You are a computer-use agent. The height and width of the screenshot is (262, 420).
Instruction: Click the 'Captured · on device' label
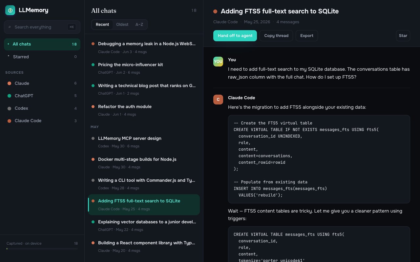pos(24,243)
